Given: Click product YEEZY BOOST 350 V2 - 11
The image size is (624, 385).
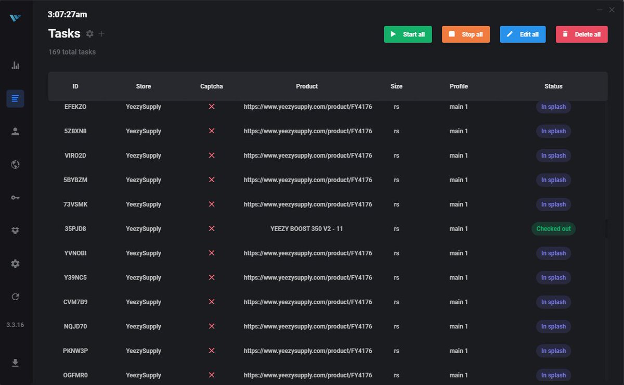Looking at the screenshot, I should point(307,229).
